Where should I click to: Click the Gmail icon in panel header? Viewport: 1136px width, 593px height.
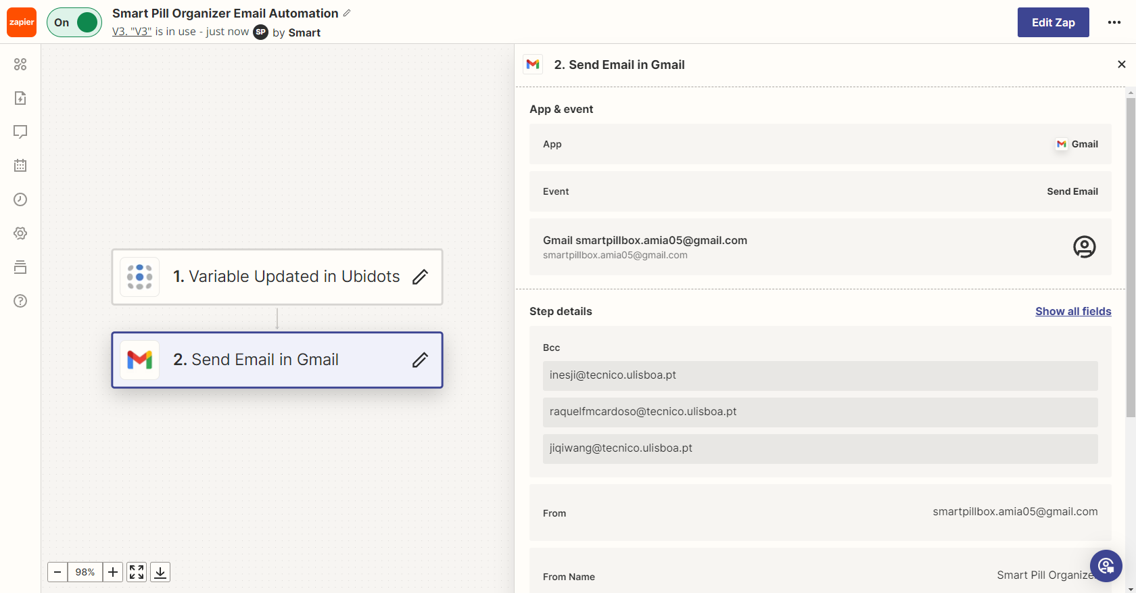coord(533,64)
